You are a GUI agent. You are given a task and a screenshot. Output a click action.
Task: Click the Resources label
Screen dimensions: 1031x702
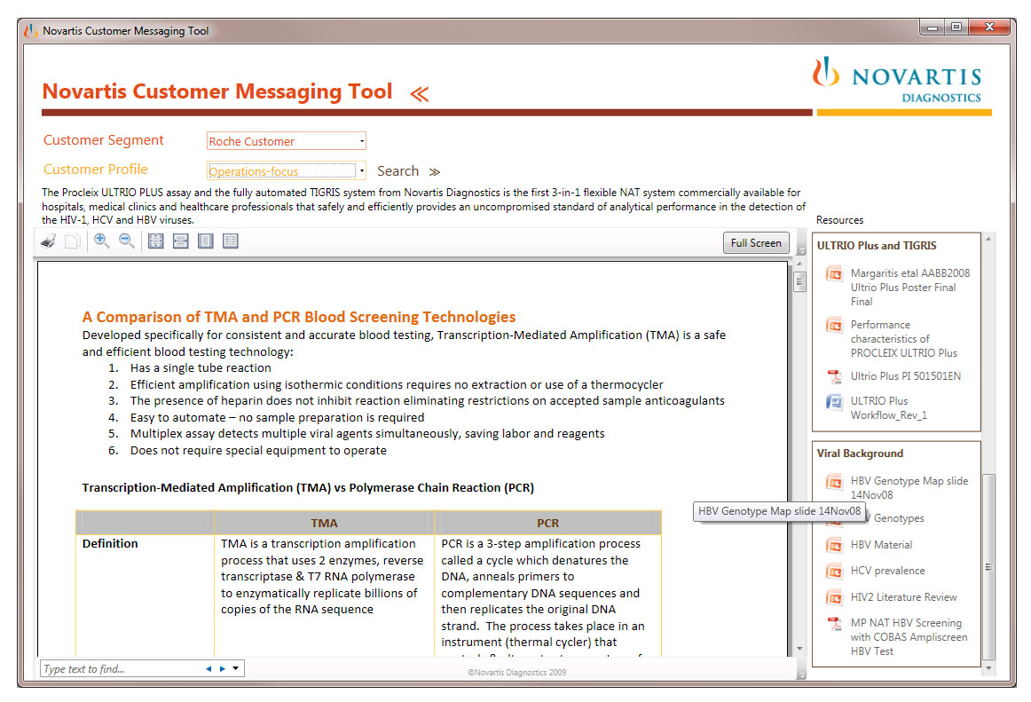[x=839, y=220]
